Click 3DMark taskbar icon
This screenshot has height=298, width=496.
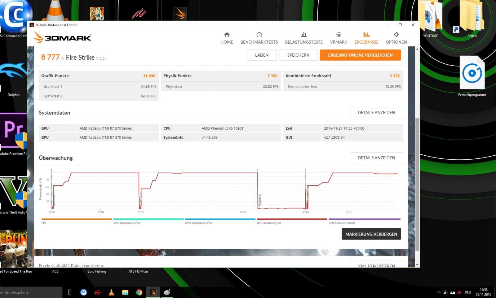click(x=153, y=292)
